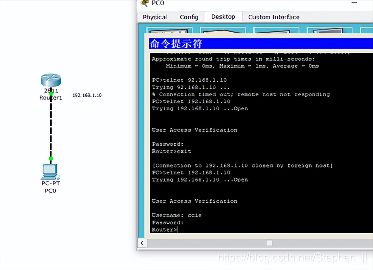This screenshot has height=270, width=373.
Task: Click the 命令提示符 title bar
Action: (261, 44)
